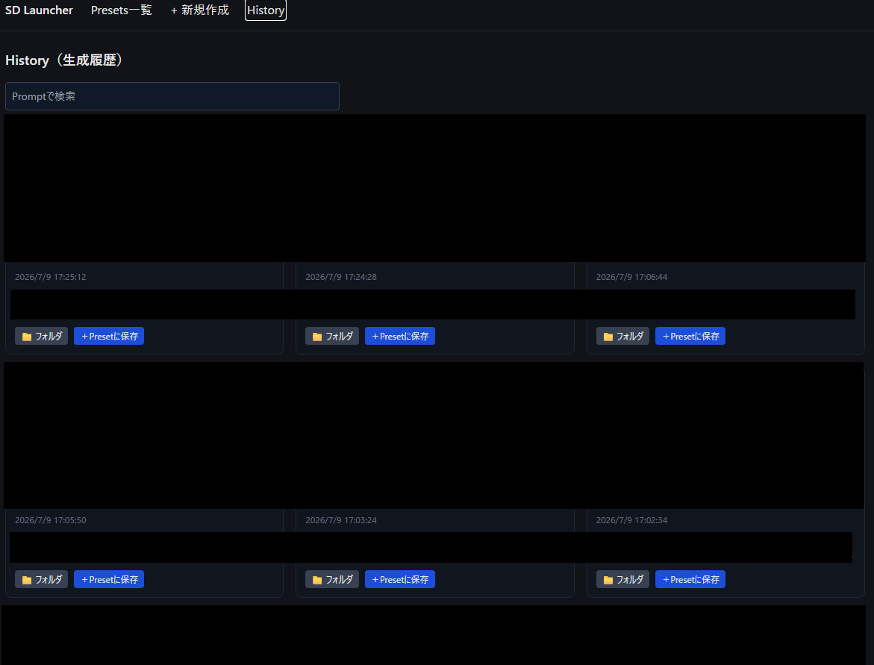Go to Presets一覧 page

click(x=122, y=10)
